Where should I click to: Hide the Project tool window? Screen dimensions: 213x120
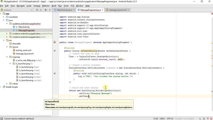pyautogui.click(x=50, y=10)
